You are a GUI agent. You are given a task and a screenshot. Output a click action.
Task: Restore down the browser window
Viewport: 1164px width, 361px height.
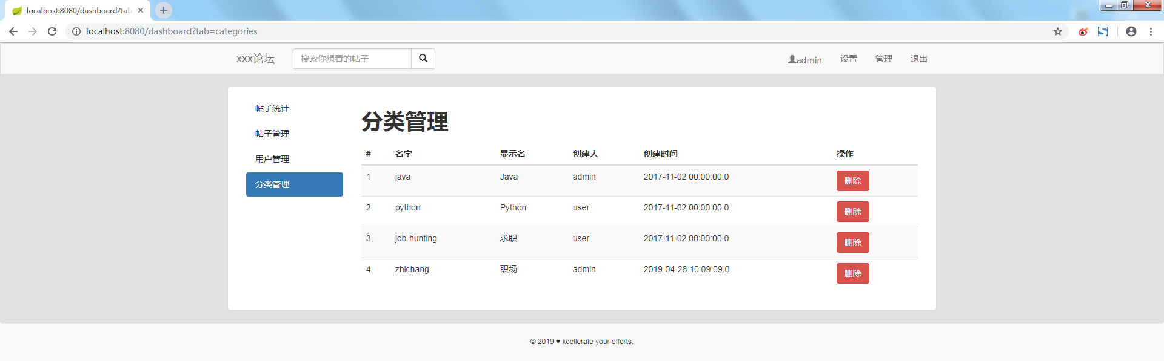click(1124, 5)
